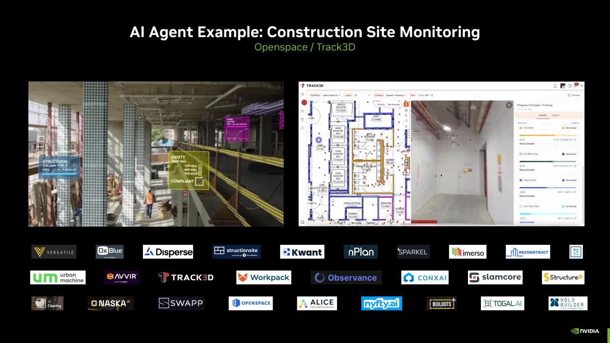Image resolution: width=610 pixels, height=343 pixels.
Task: Toggle the Insulation stage checkbox
Action: pyautogui.click(x=521, y=128)
